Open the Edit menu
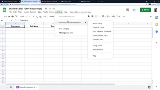The height and width of the screenshot is (90, 160). point(15,12)
